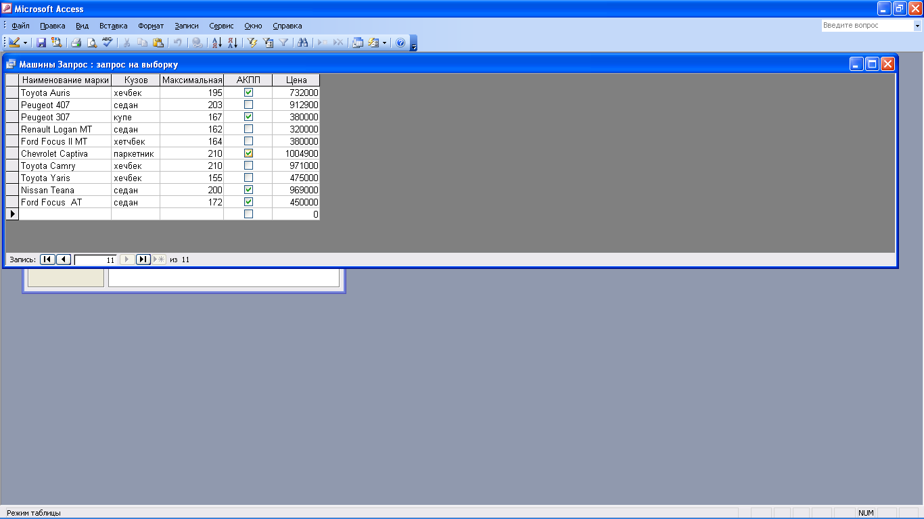Open Print Preview from the toolbar
The width and height of the screenshot is (924, 519).
[91, 43]
